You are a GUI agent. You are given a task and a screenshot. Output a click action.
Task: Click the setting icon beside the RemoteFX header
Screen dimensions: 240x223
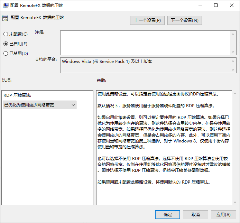pos(5,18)
